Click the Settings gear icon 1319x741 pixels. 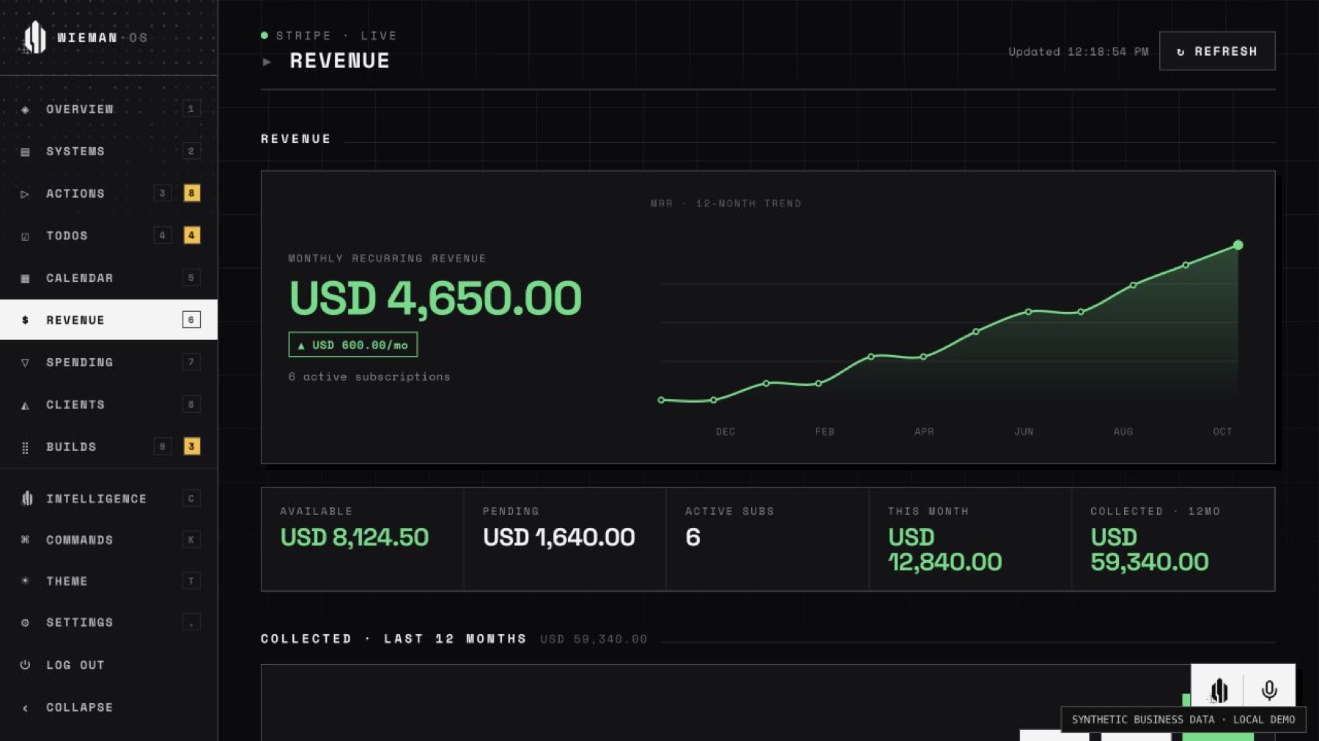[x=25, y=622]
